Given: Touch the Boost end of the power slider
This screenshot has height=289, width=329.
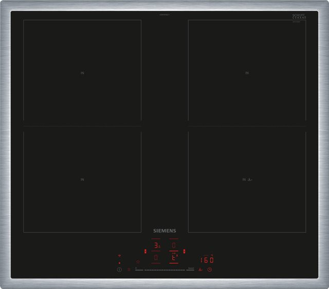Looking at the screenshot, I should 191,269.
